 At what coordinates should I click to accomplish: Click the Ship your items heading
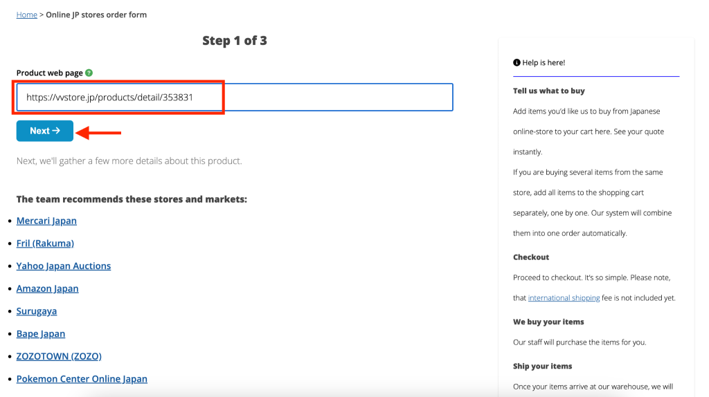[x=542, y=367]
